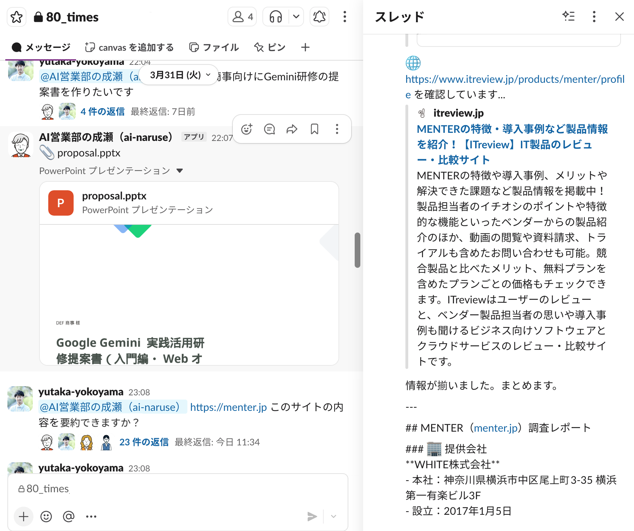
Task: Start a huddle with headphones icon
Action: coord(276,17)
